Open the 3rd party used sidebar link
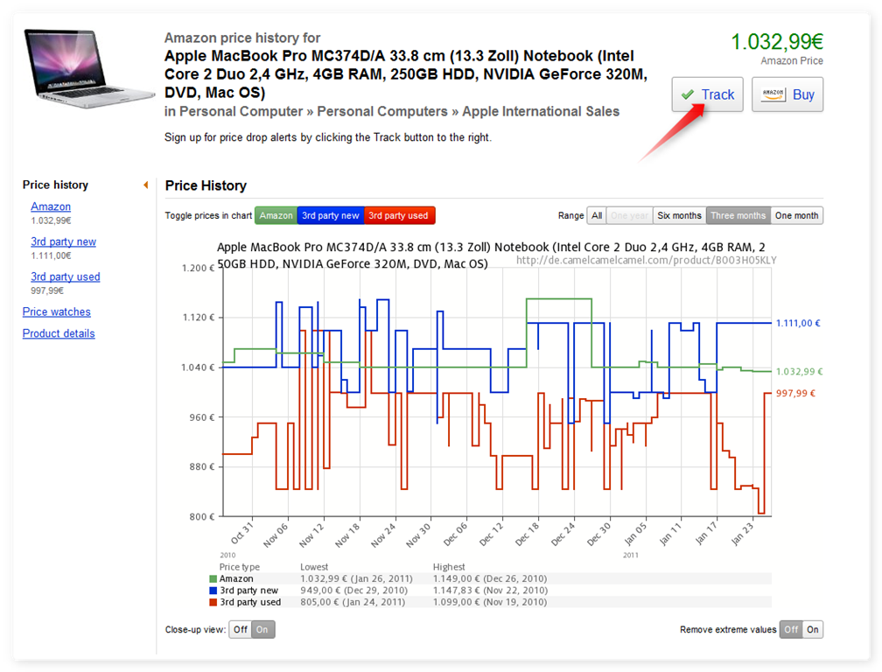Image resolution: width=882 pixels, height=672 pixels. [x=66, y=276]
